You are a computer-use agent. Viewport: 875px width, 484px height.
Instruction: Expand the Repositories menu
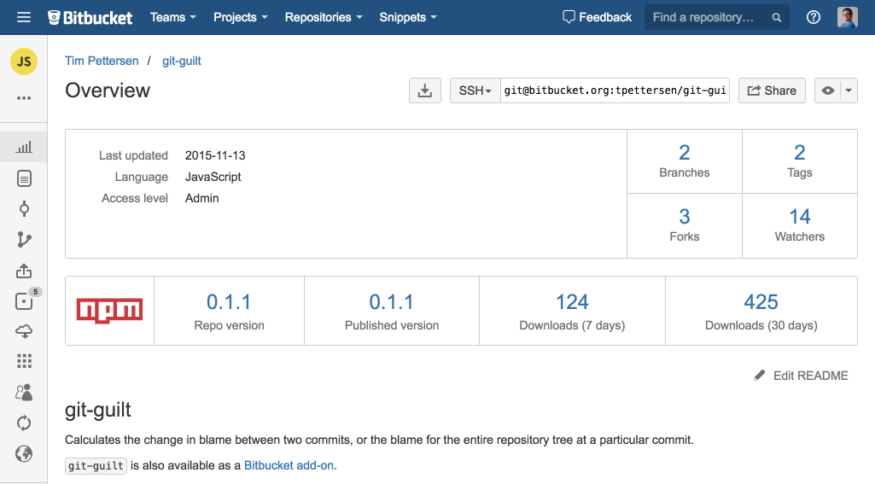[x=324, y=17]
